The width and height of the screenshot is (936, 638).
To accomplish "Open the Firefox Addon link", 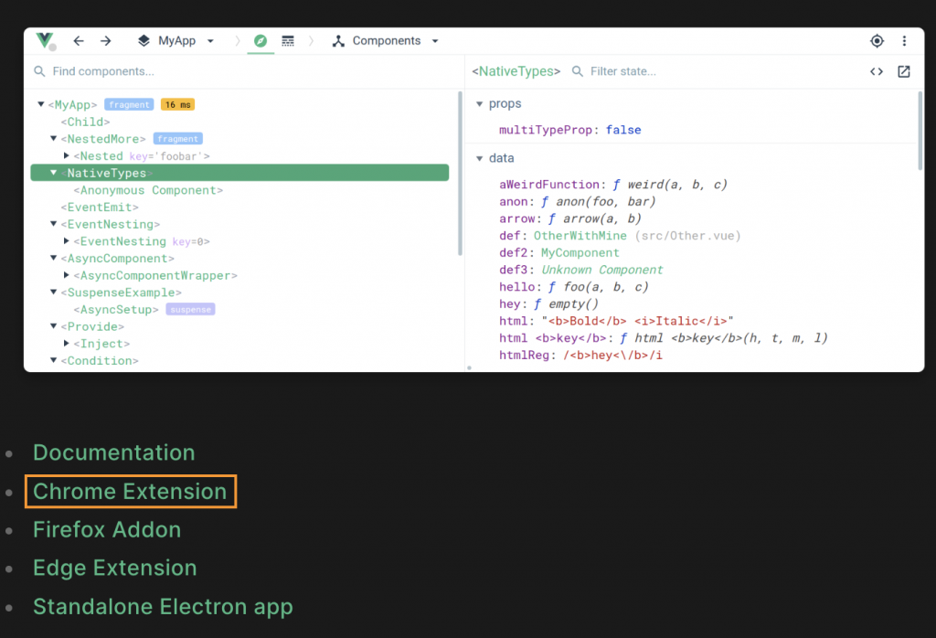I will pos(107,529).
